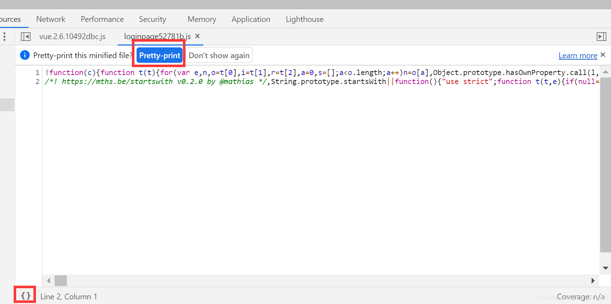Click the horizontal scrollbar left arrow
The image size is (611, 304).
[49, 281]
